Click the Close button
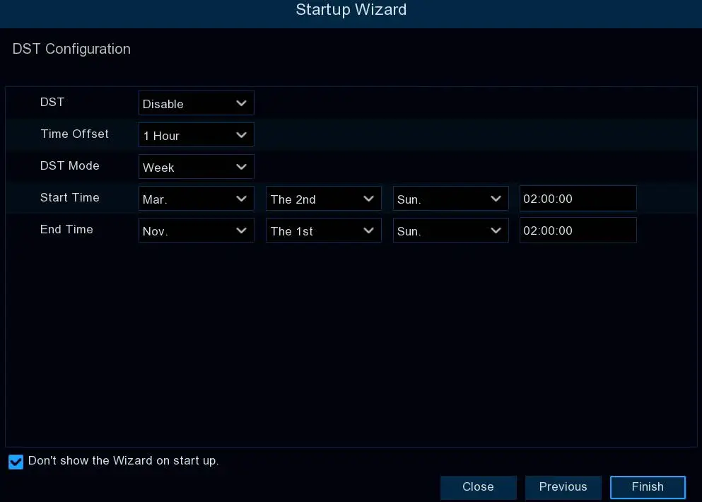The height and width of the screenshot is (502, 702). coord(478,487)
